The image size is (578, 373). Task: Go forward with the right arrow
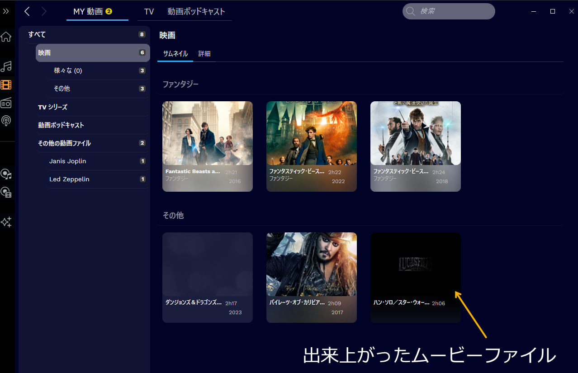click(43, 11)
